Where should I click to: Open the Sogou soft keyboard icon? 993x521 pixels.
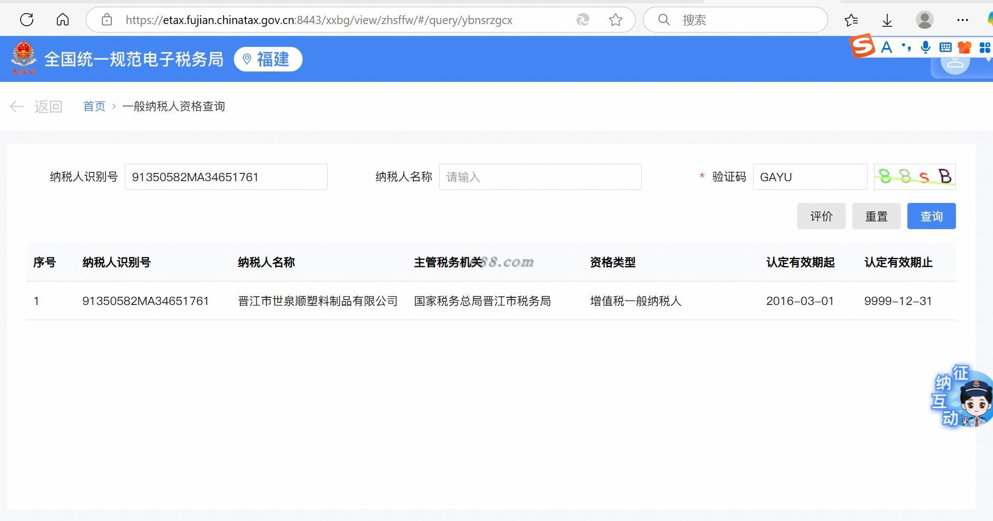click(945, 47)
